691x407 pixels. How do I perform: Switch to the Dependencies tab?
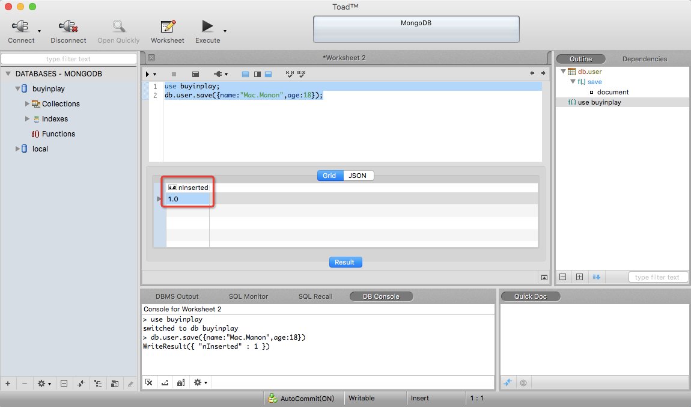644,59
